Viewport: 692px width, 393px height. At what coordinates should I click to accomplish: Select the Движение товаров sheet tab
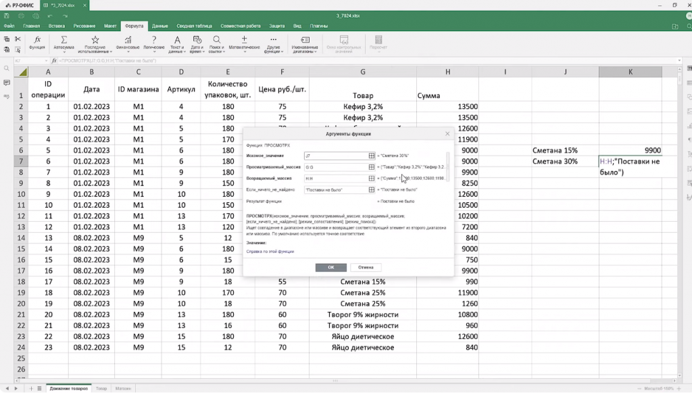(x=69, y=388)
